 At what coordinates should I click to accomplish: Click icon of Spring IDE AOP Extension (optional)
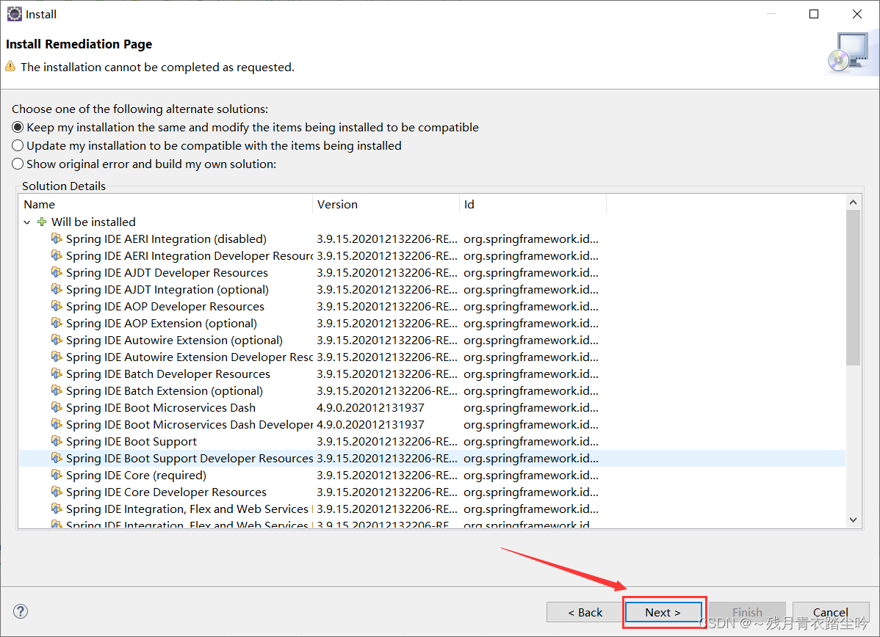click(x=57, y=323)
